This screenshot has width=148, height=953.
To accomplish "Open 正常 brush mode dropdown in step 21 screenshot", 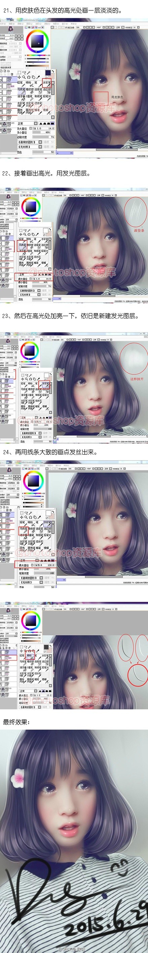I will tap(28, 124).
